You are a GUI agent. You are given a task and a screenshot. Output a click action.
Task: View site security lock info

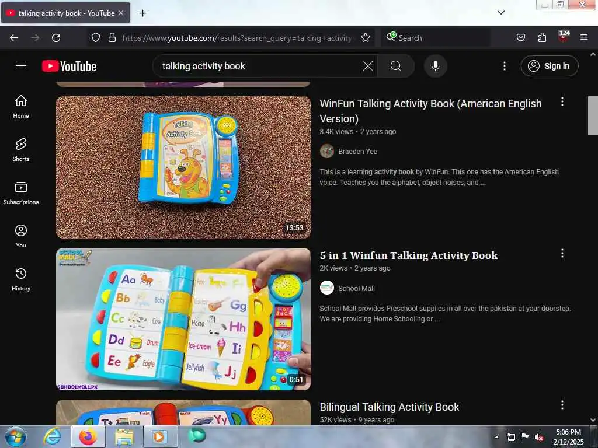[x=112, y=37]
